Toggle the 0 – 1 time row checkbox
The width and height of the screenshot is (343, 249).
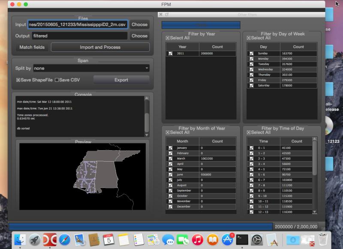point(252,148)
